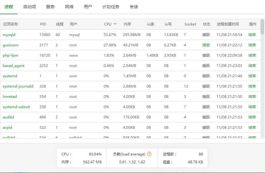Switch to the 会话 tab

point(134,7)
